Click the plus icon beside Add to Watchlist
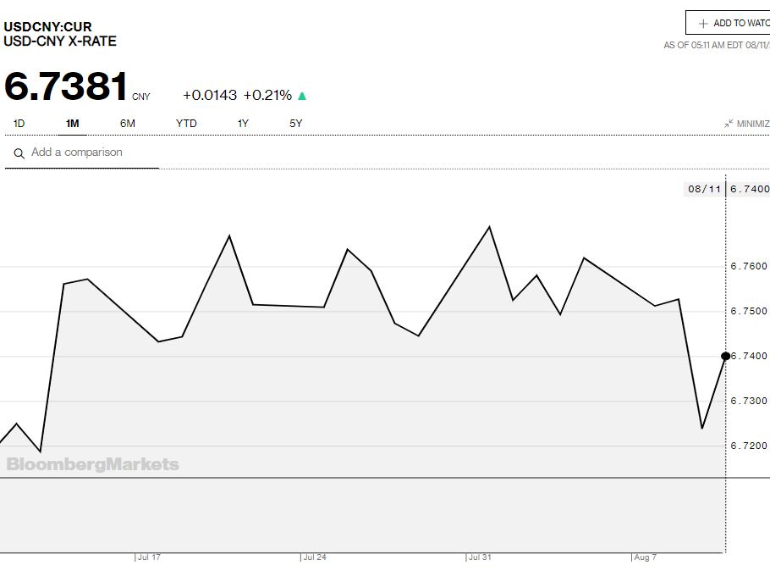Image resolution: width=770 pixels, height=571 pixels. point(702,24)
